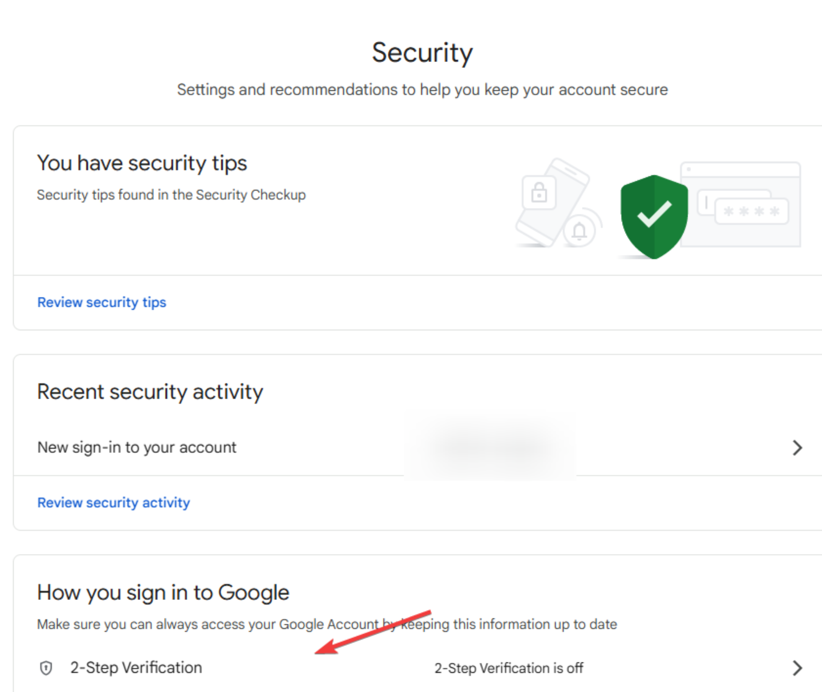
Task: Click "Security tips found in the Security Checkup" text
Action: point(171,195)
